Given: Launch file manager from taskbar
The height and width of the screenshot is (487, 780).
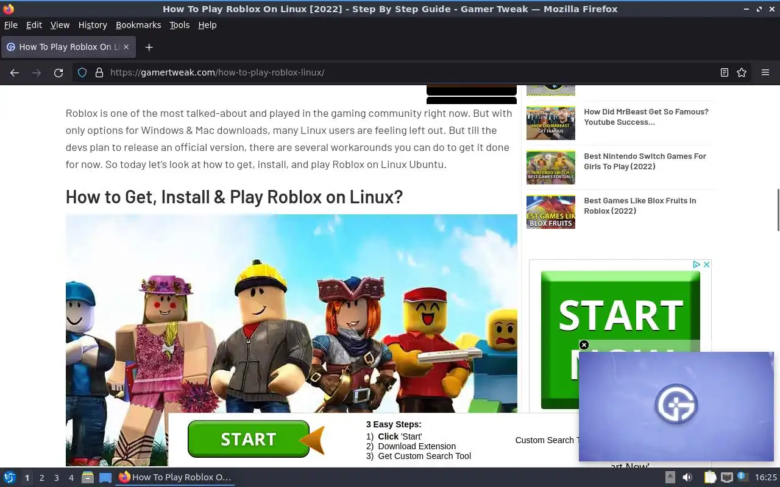Looking at the screenshot, I should [x=88, y=478].
